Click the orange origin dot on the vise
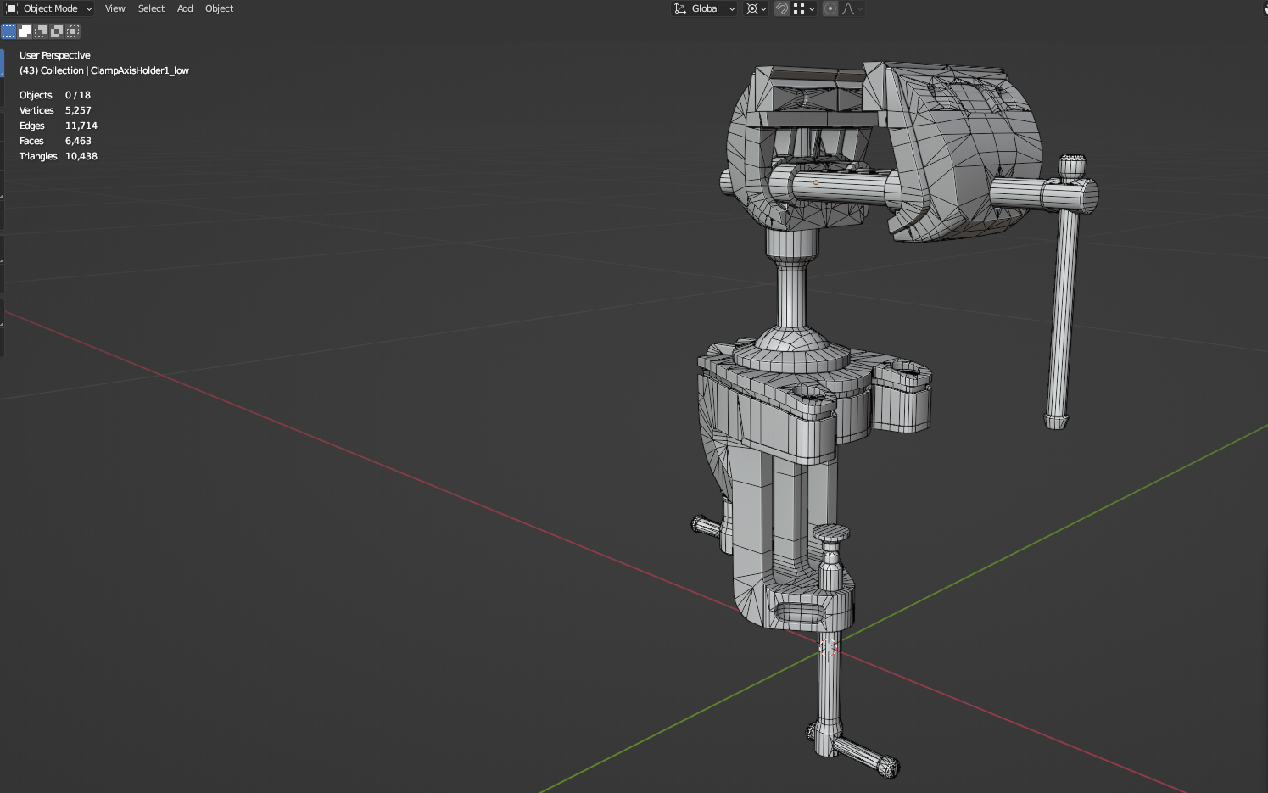 point(816,182)
